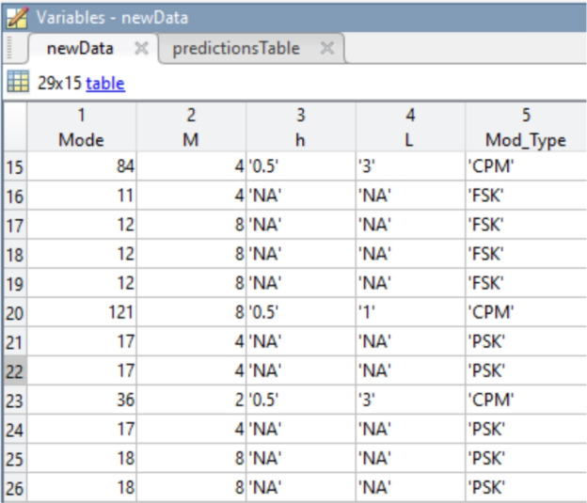This screenshot has width=587, height=503.
Task: Open the 'table' class link
Action: pyautogui.click(x=105, y=84)
